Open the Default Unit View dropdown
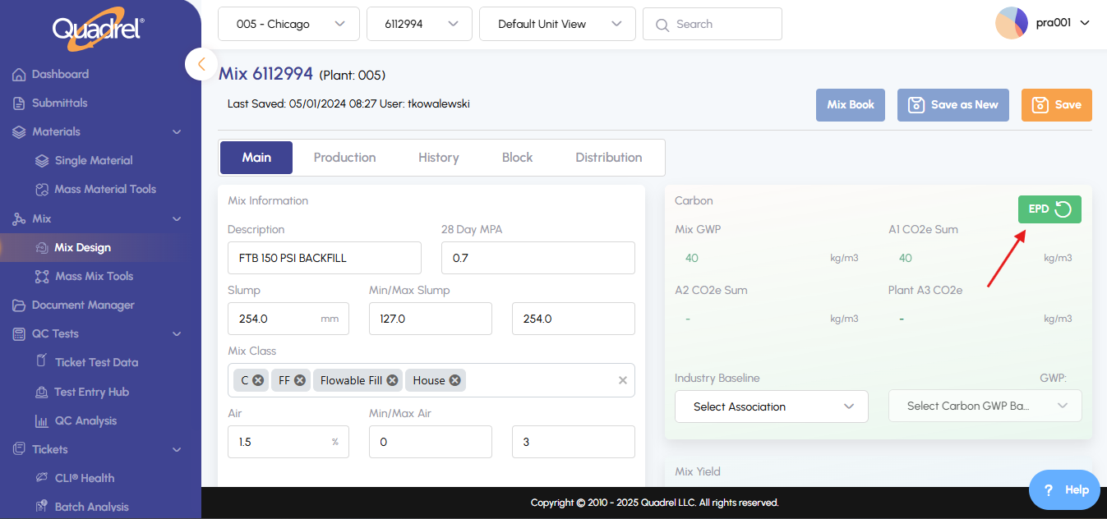Image resolution: width=1107 pixels, height=519 pixels. [557, 24]
